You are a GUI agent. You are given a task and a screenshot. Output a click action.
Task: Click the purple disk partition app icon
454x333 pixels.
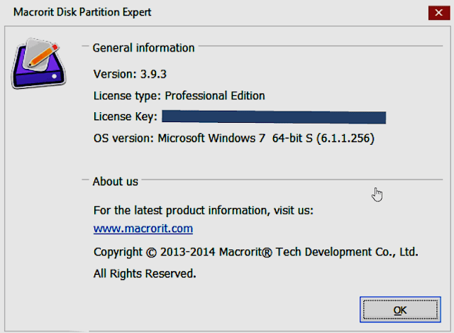(x=38, y=63)
